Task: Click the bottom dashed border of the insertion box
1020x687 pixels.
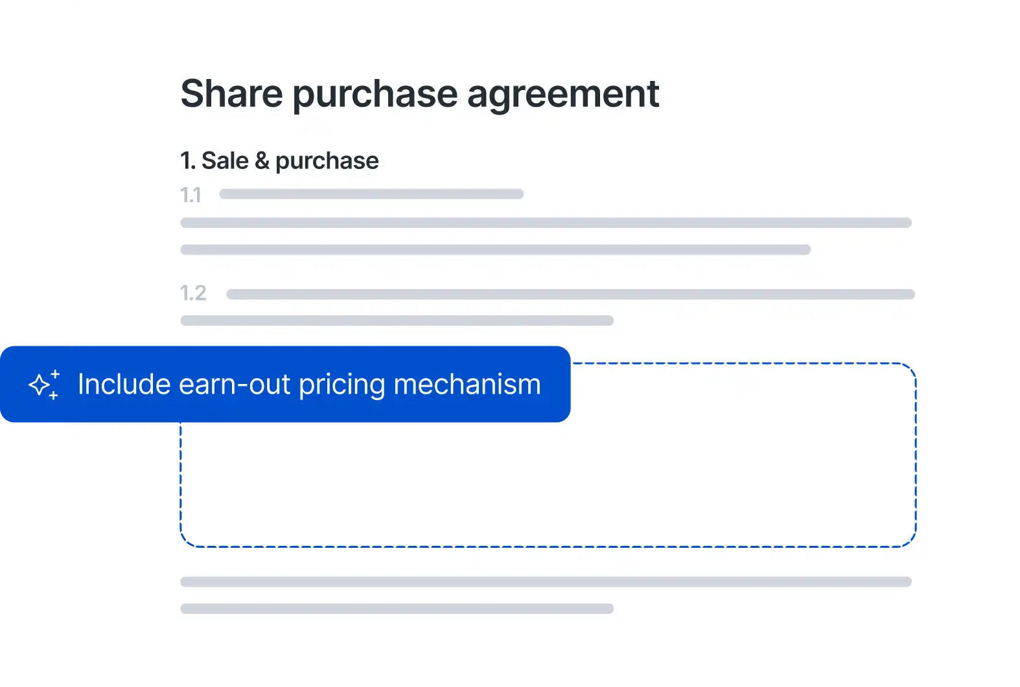Action: 548,546
